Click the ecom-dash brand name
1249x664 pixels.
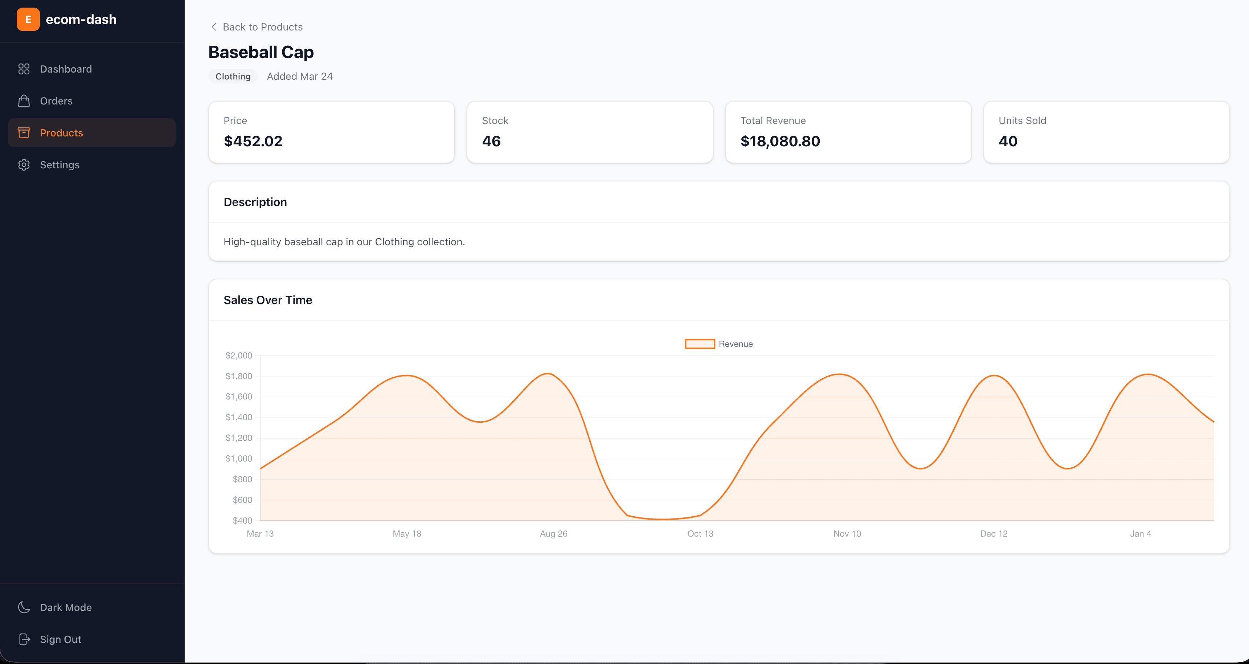pyautogui.click(x=81, y=19)
